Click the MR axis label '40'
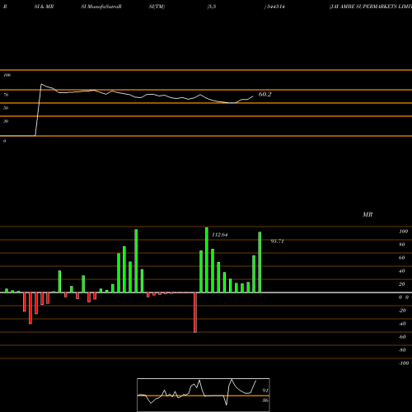 point(402,271)
